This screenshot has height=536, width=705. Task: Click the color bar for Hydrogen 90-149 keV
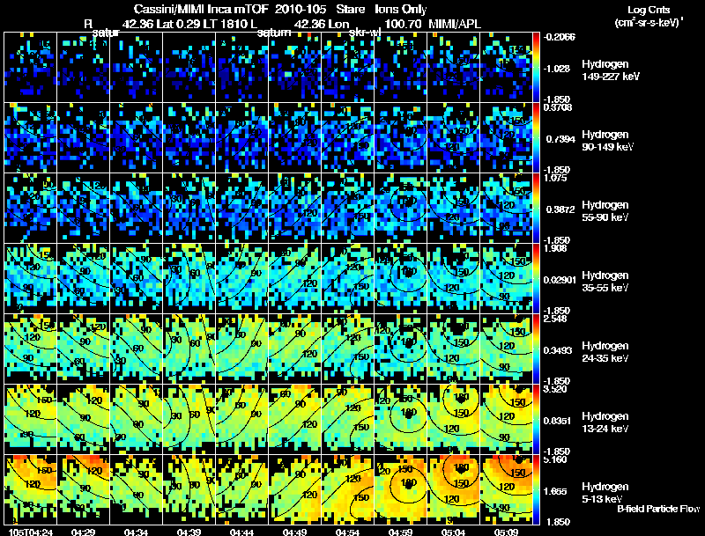point(536,137)
